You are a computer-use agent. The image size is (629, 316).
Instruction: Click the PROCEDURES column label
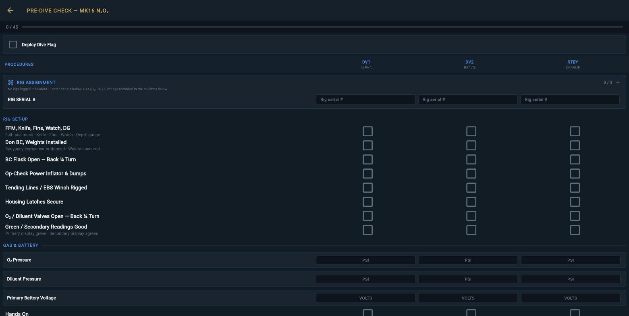click(x=19, y=64)
